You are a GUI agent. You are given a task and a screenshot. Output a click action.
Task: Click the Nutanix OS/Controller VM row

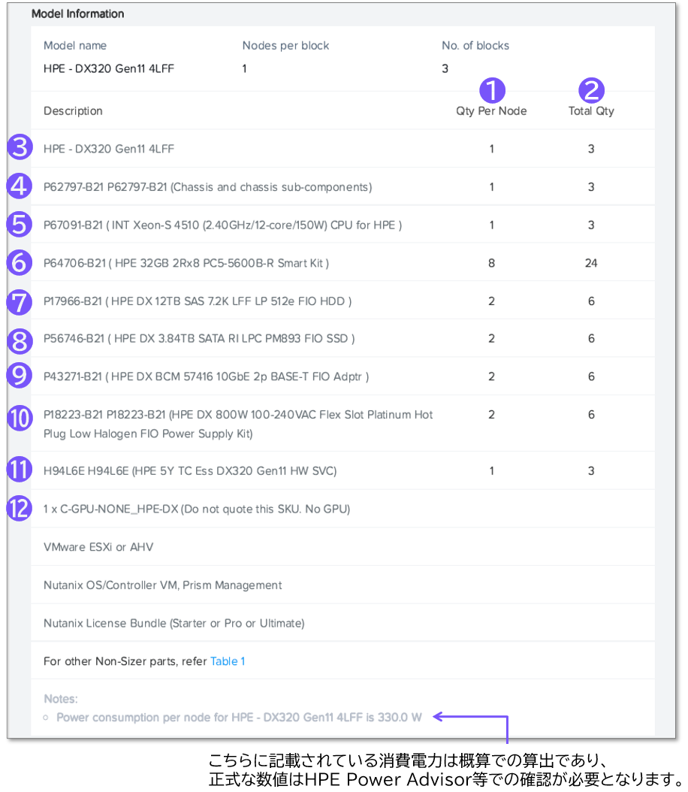tap(342, 585)
